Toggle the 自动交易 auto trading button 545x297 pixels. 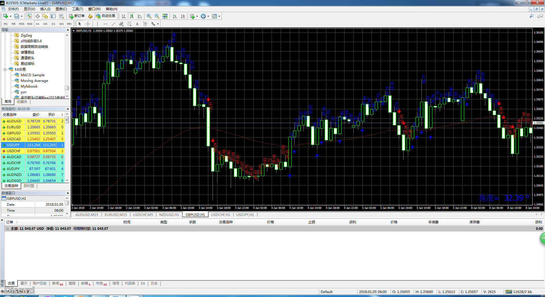coord(106,16)
